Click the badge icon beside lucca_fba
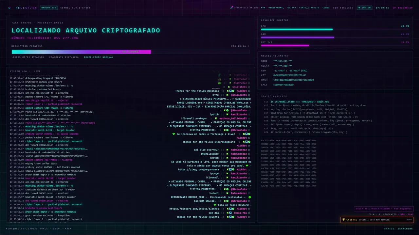The height and width of the screenshot is (235, 419). (230, 213)
